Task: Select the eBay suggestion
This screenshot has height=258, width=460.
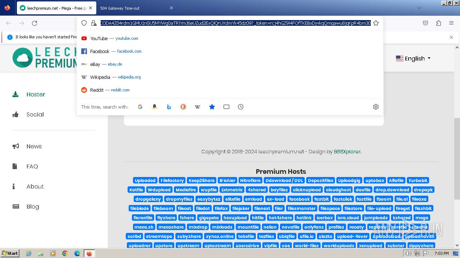Action: pos(230,64)
